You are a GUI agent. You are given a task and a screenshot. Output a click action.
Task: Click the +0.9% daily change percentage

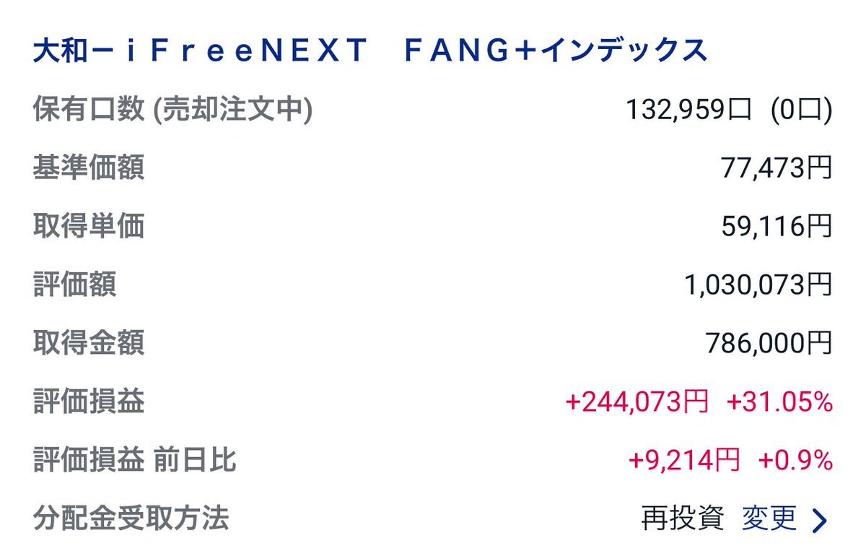coord(795,459)
